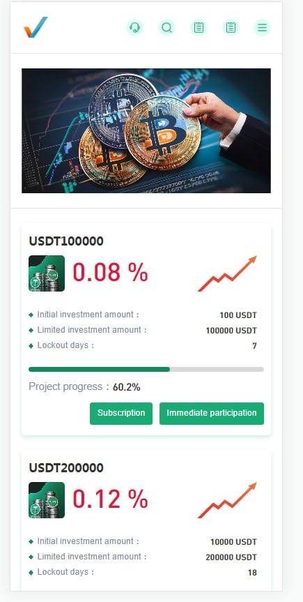Click the 0.12 % rate text

111,499
